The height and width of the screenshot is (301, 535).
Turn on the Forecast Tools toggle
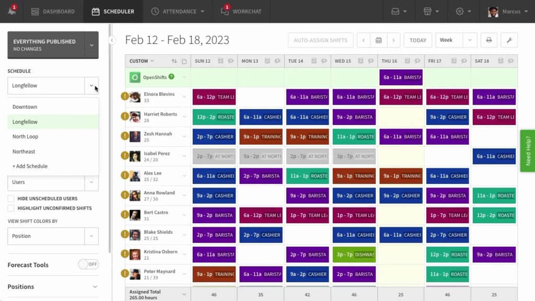click(x=88, y=264)
